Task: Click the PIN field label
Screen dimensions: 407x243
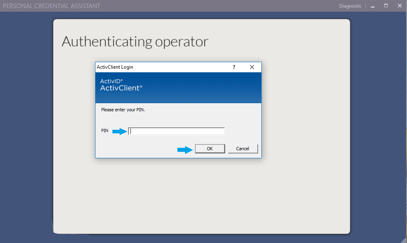Action: point(105,131)
